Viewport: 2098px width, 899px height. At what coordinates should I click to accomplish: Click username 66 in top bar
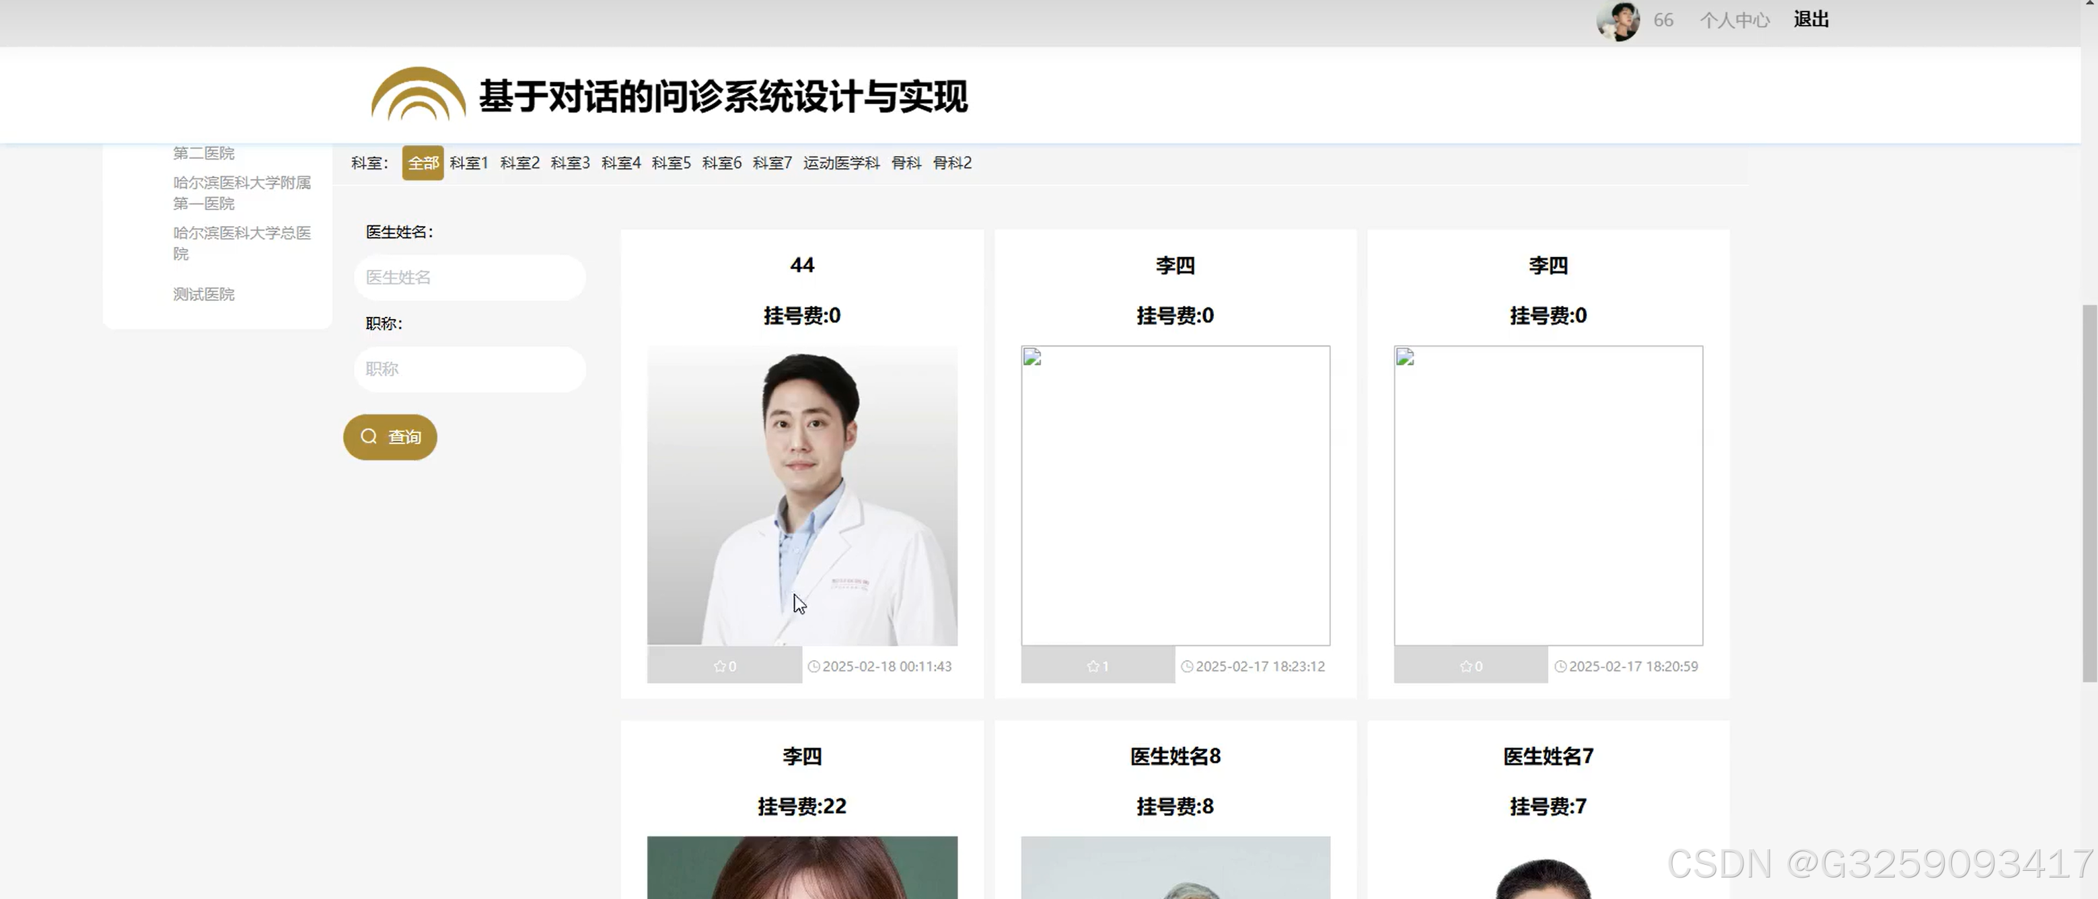click(x=1663, y=20)
